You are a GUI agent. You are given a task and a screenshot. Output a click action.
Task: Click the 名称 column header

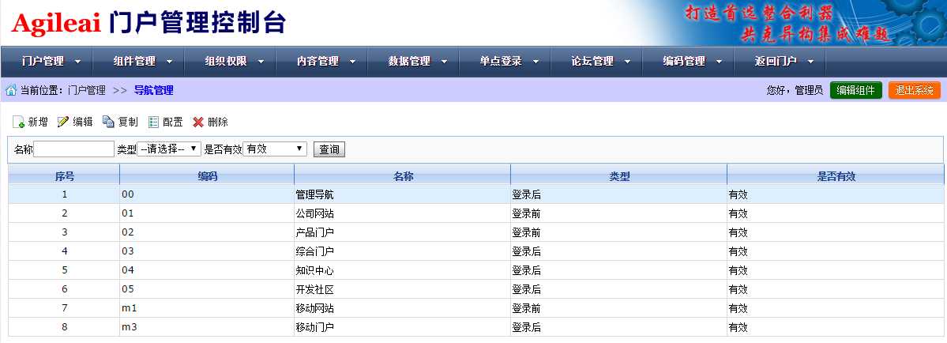point(402,177)
